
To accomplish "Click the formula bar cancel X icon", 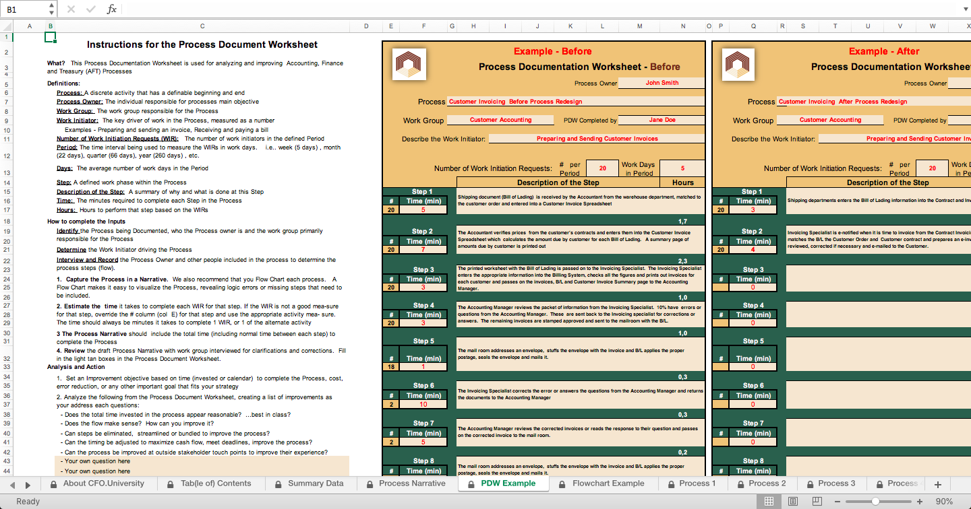I will pyautogui.click(x=71, y=9).
